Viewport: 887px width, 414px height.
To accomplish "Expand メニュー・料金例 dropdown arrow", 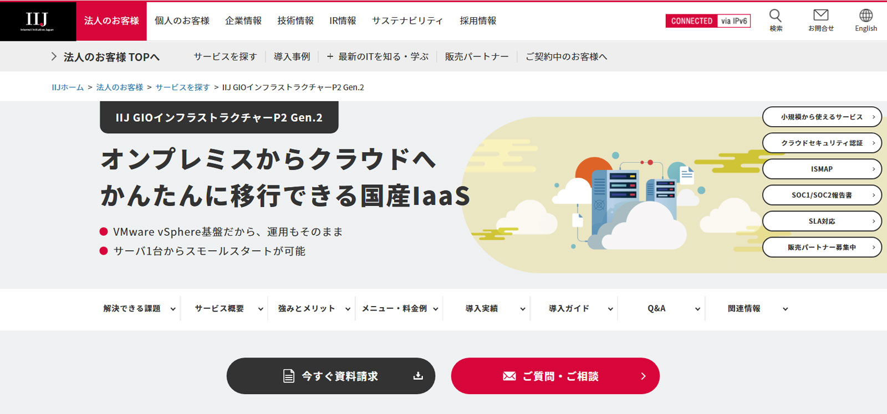I will 436,309.
